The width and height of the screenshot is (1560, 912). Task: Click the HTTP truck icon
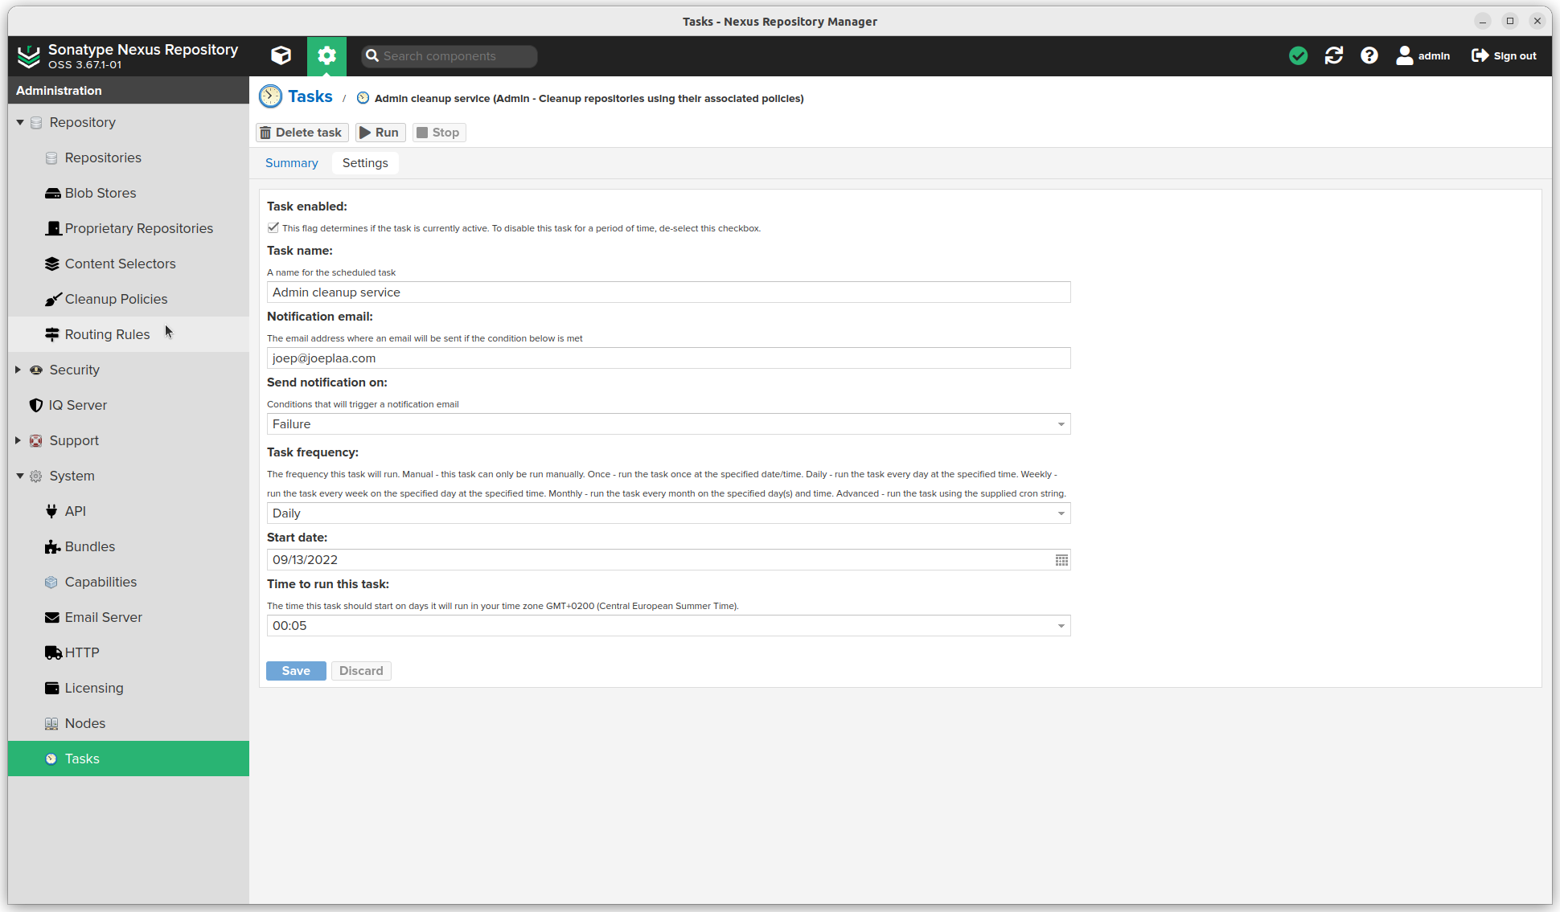(x=53, y=652)
